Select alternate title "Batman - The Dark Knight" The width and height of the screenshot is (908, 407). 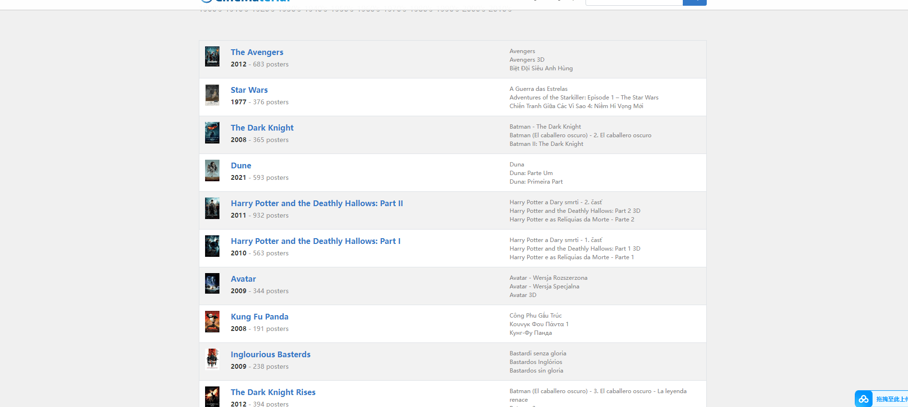click(545, 127)
